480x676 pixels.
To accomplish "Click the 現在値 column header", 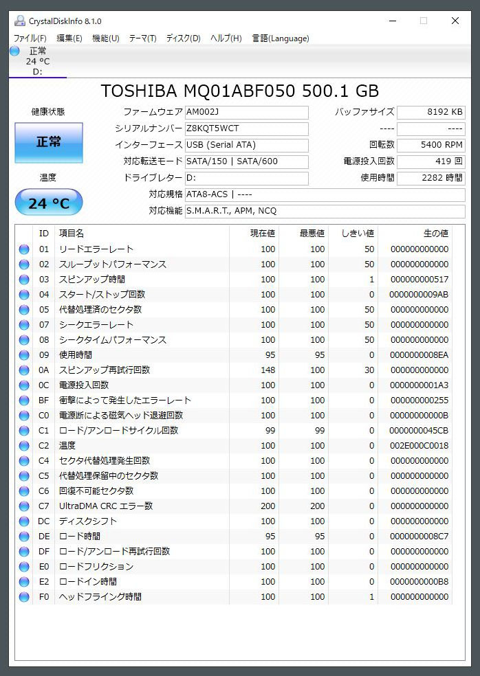I will (254, 234).
